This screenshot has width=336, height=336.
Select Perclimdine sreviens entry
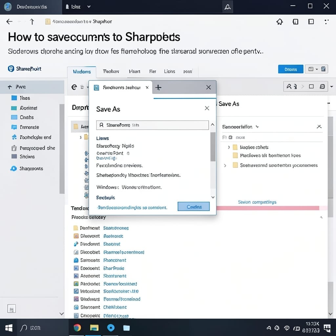119,165
